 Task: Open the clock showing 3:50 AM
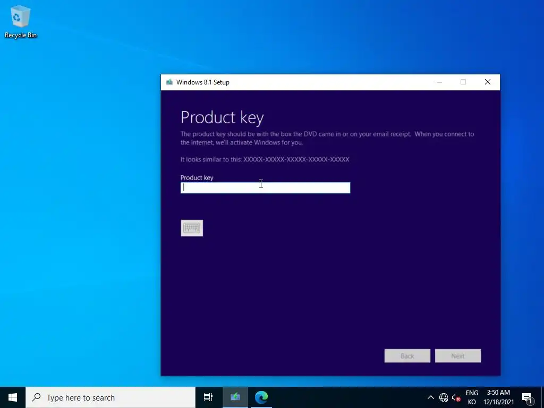(x=498, y=397)
